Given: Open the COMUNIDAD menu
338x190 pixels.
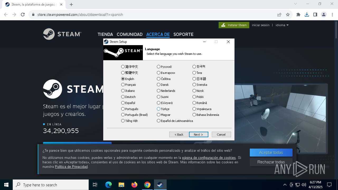Looking at the screenshot, I should pos(130,34).
